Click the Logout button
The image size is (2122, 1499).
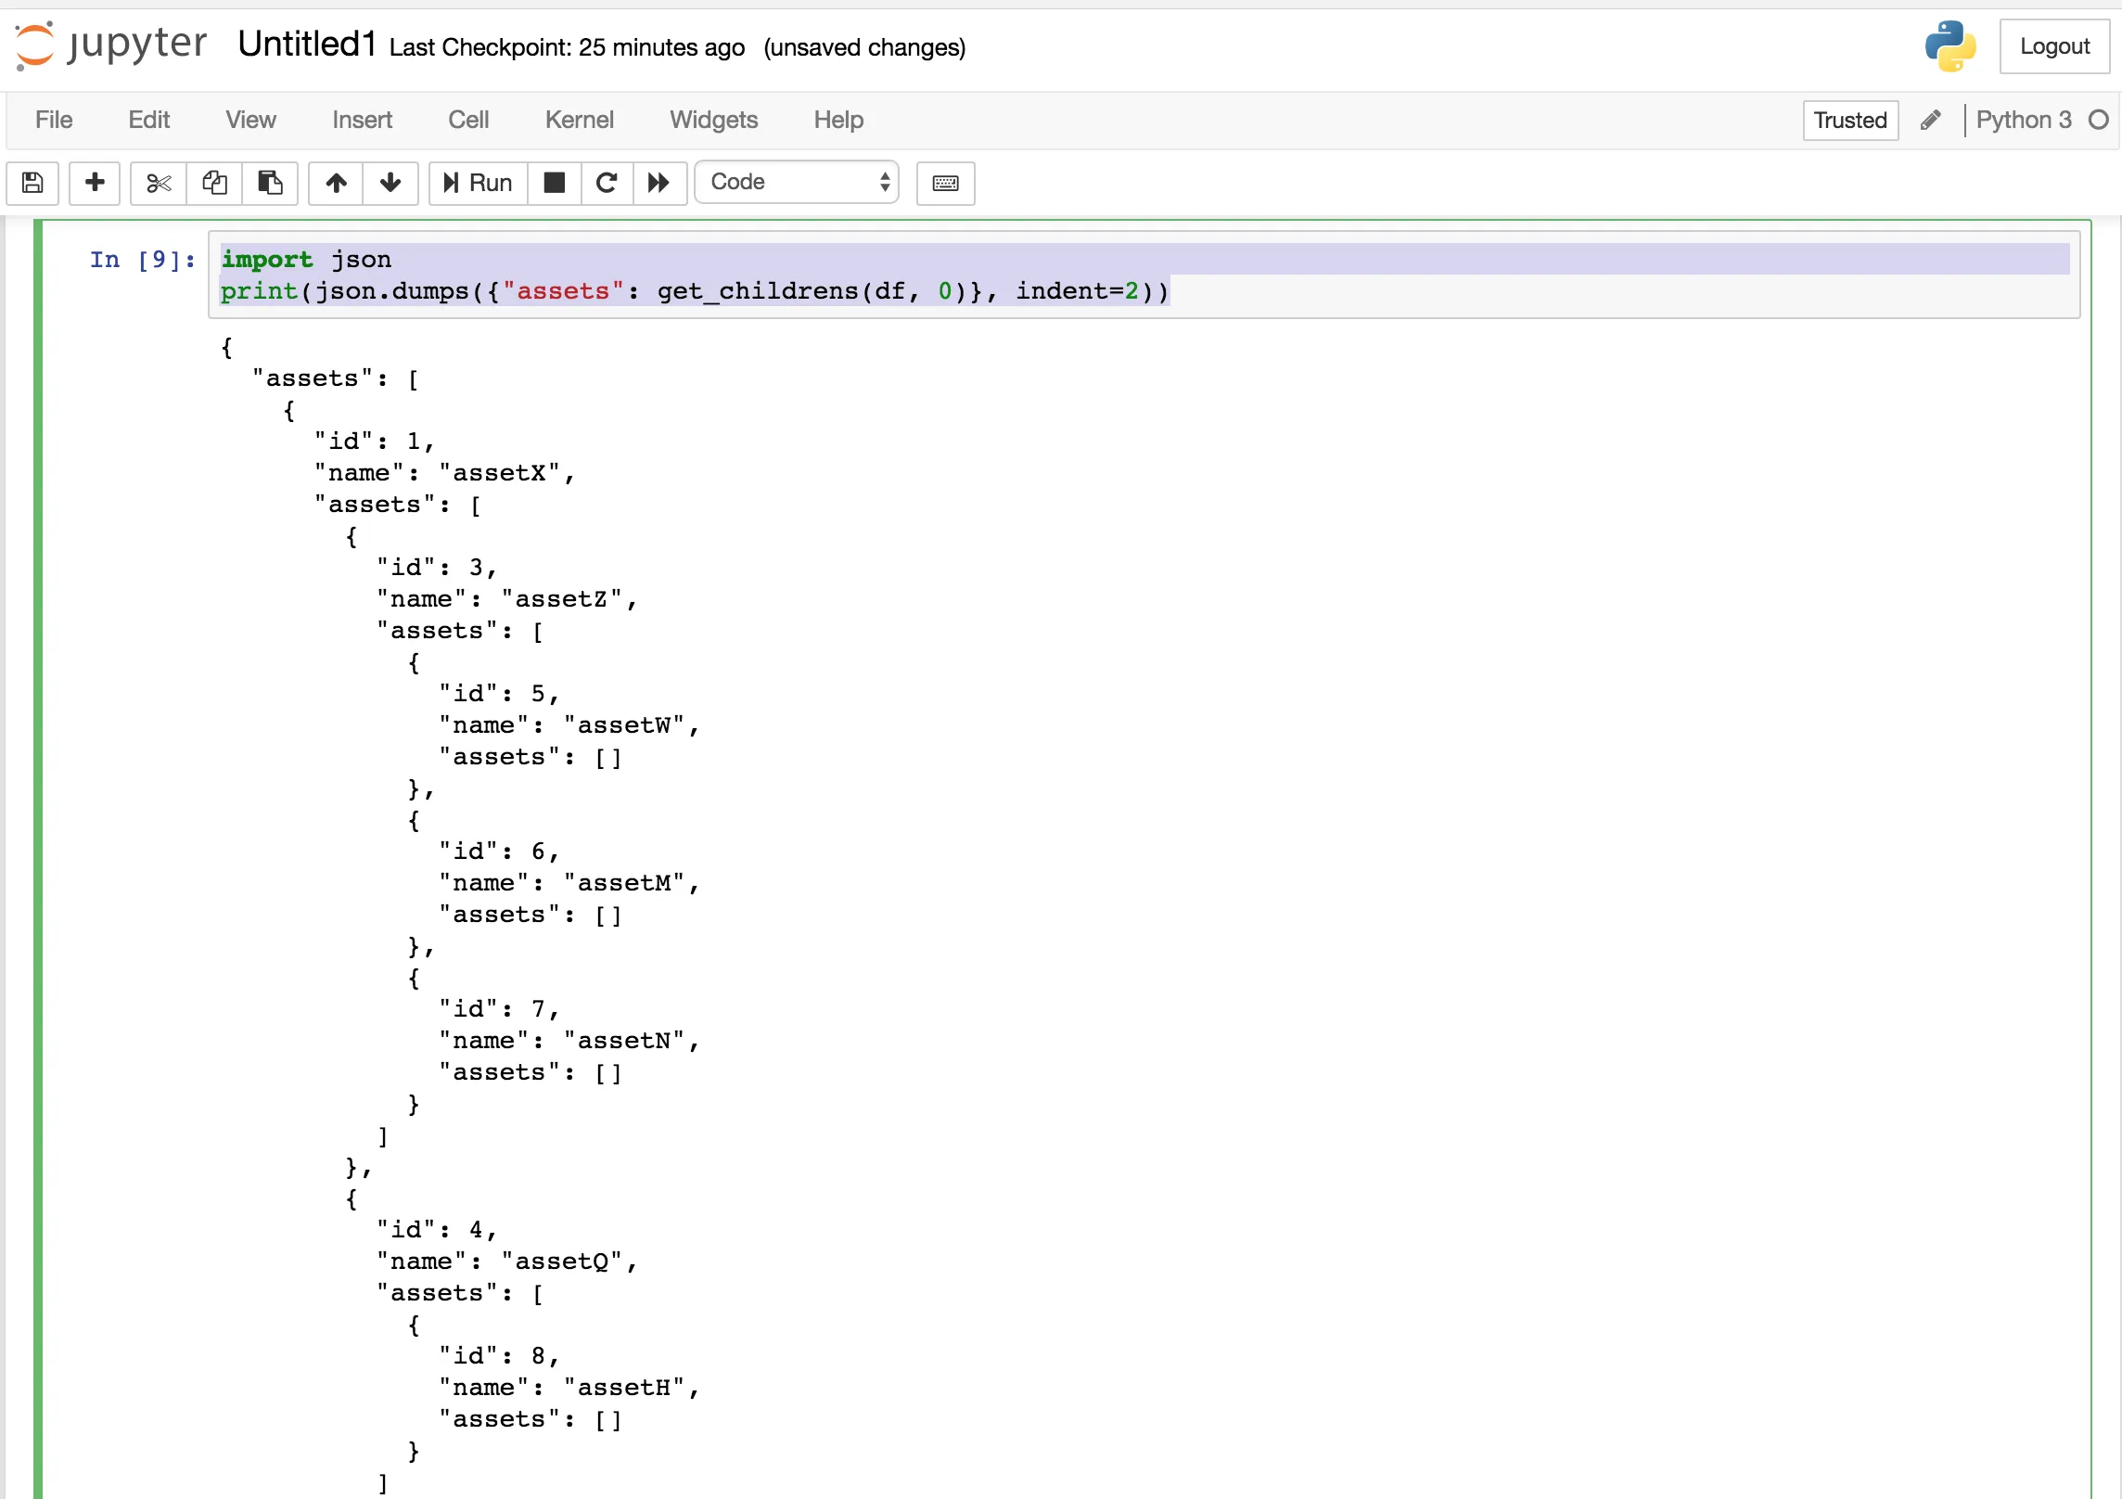click(2053, 46)
